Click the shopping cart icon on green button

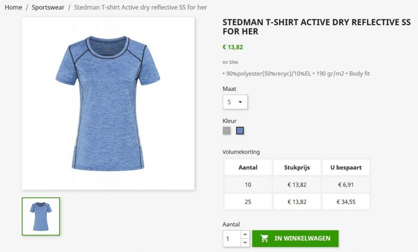coord(265,238)
